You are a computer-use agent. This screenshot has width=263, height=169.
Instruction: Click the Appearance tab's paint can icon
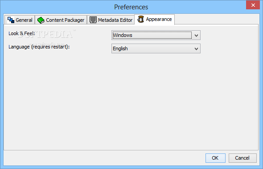click(x=140, y=19)
